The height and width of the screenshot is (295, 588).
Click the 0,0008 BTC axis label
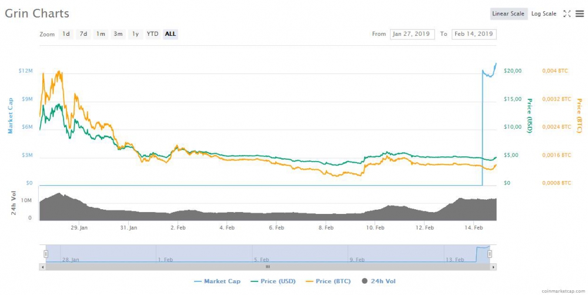556,183
